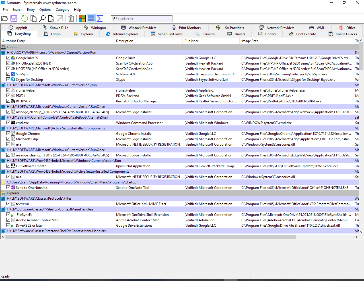Select the HKLM SafeBoot\AlternateShell registry row
Screen dimensions: 364x281
click(x=180, y=117)
